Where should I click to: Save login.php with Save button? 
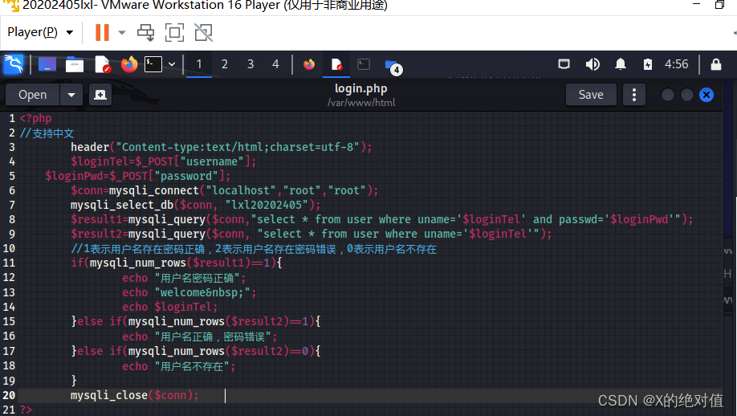click(x=591, y=95)
